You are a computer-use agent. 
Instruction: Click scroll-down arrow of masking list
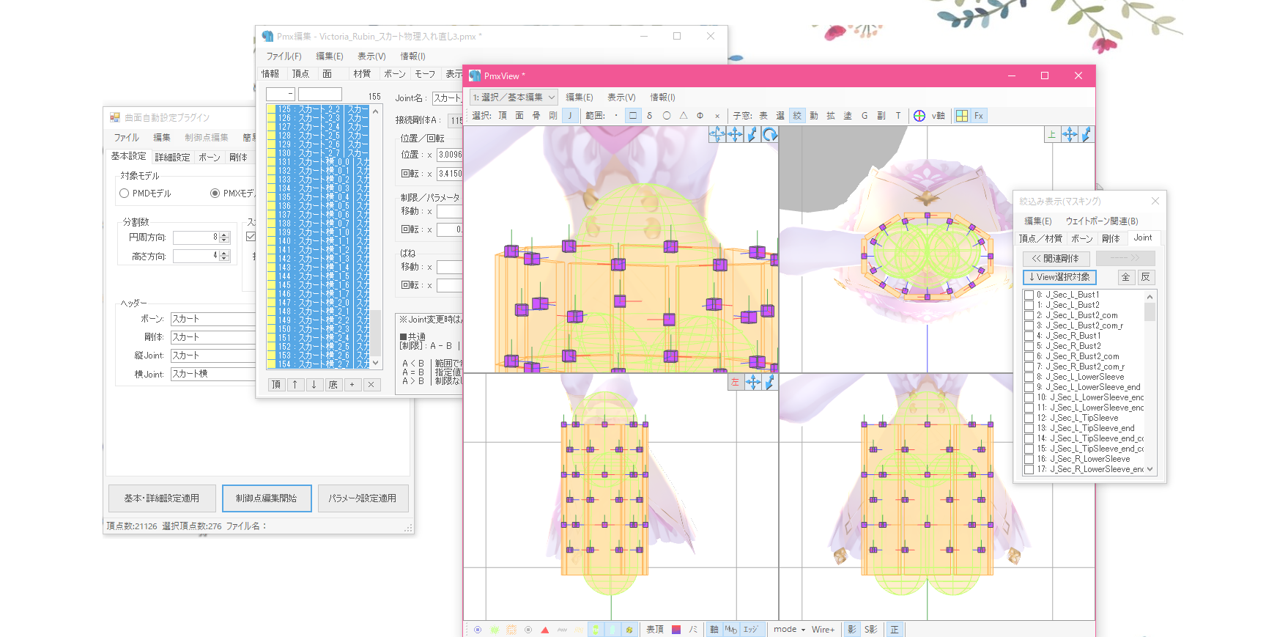point(1150,469)
